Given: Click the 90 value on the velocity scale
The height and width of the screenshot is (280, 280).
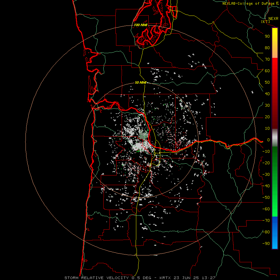Looking at the screenshot, I should tap(267, 36).
